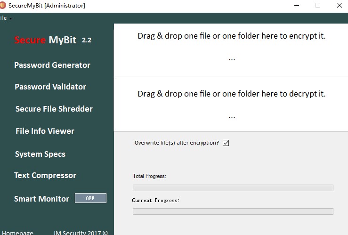Show the System Specs panel
Image resolution: width=348 pixels, height=235 pixels.
[x=40, y=154]
